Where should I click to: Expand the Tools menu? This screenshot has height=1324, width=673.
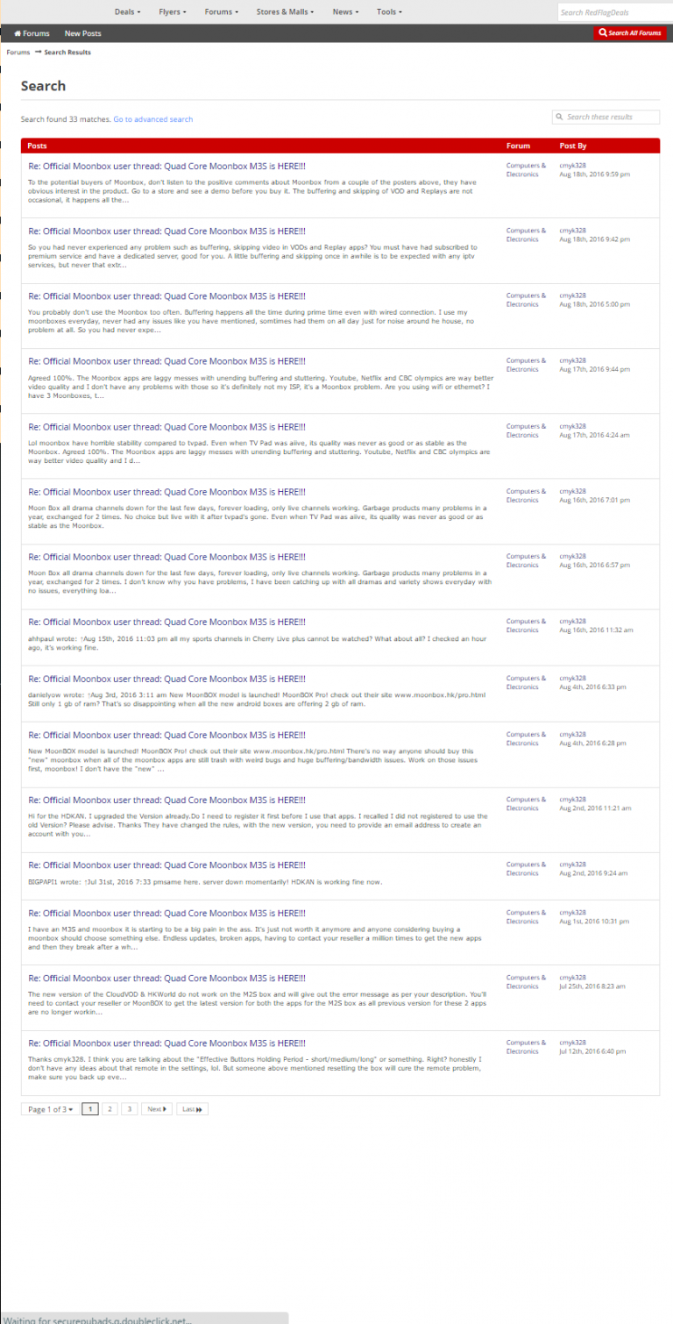[x=389, y=12]
